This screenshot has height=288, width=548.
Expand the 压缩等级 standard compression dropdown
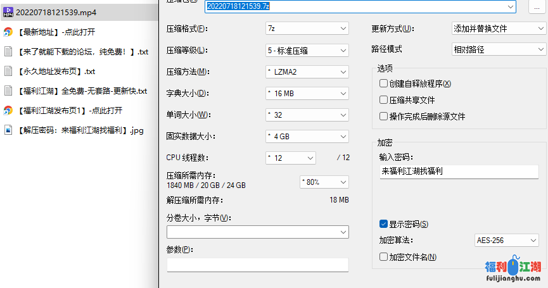click(x=307, y=50)
